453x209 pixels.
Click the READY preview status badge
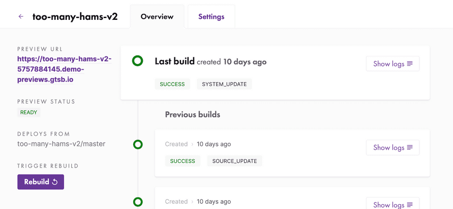pos(29,112)
